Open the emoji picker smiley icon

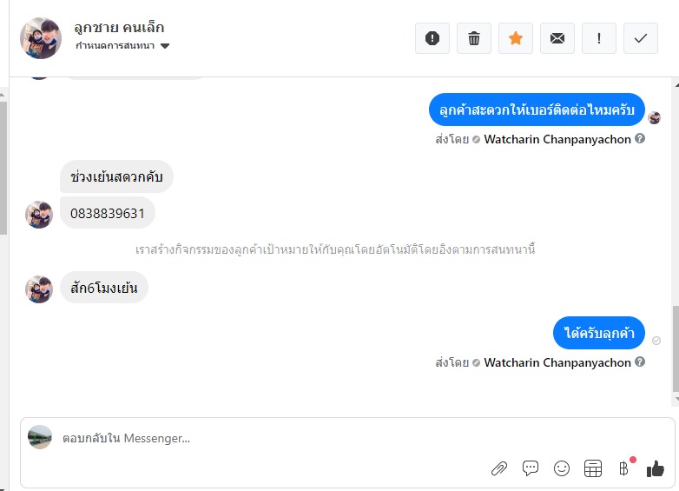tap(562, 468)
